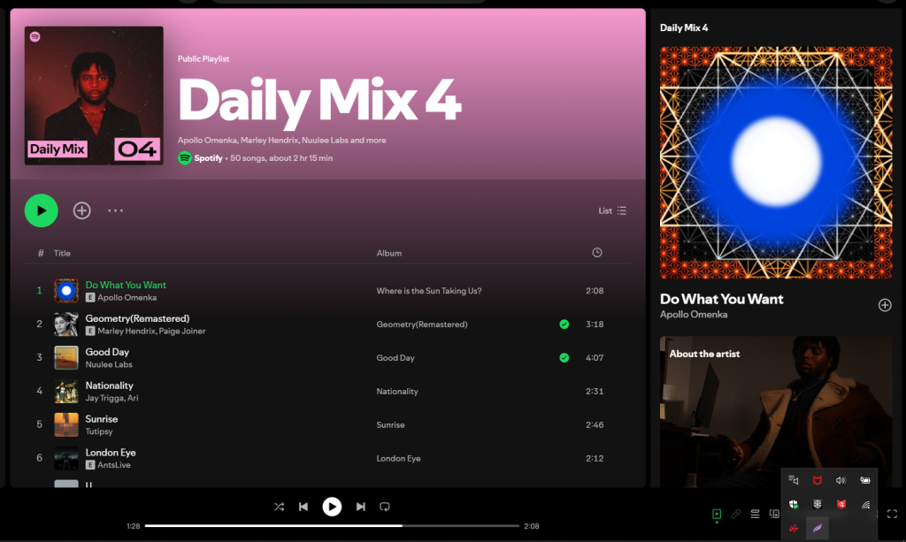The image size is (906, 542).
Task: Open the system tray volume speaker icon
Action: (841, 480)
